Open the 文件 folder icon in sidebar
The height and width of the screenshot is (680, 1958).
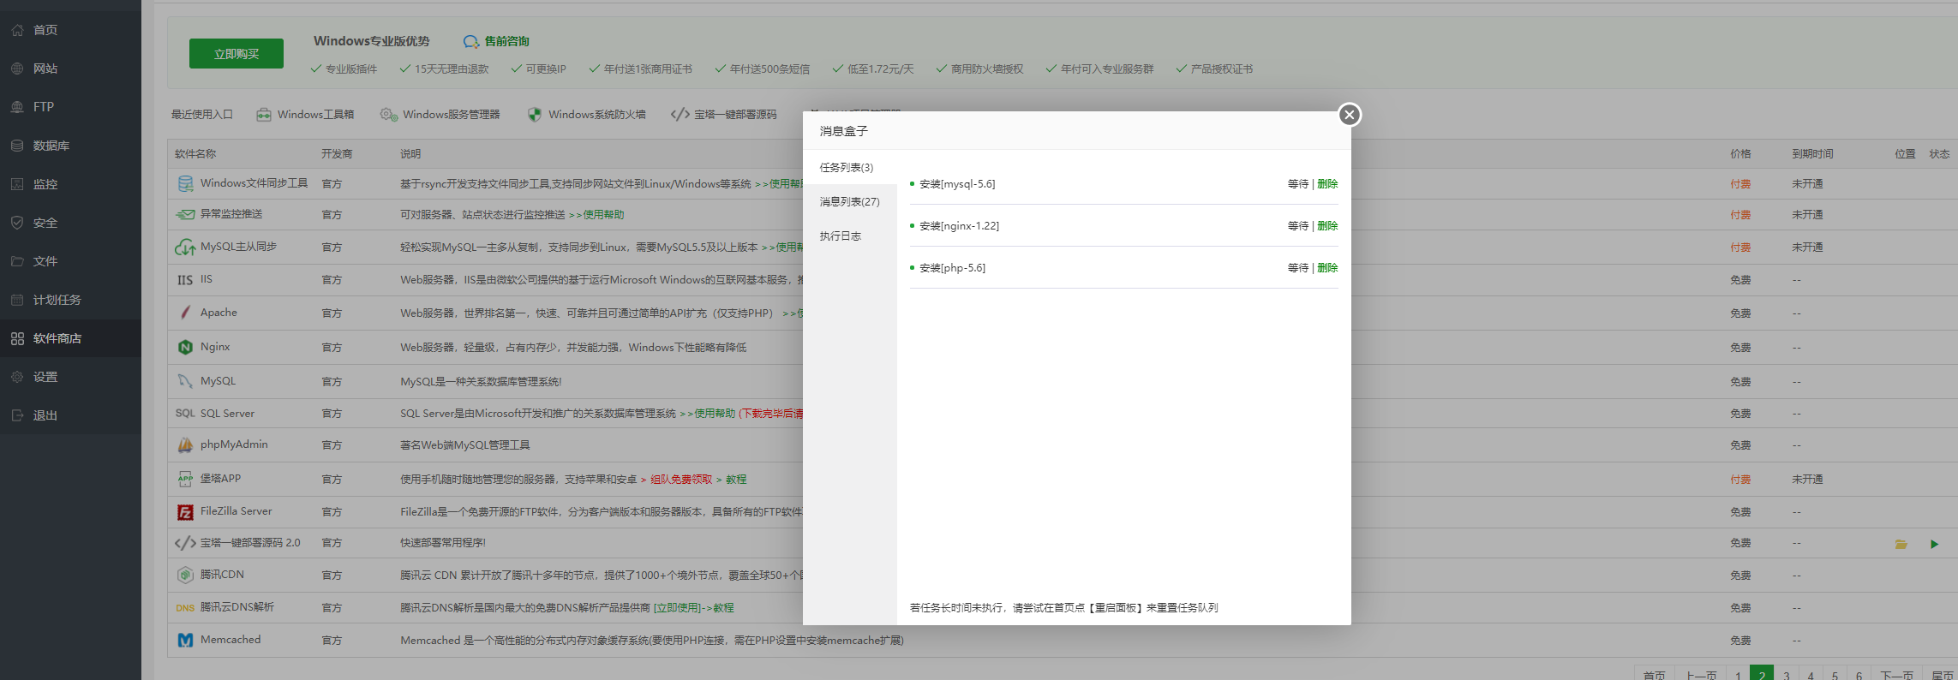(x=17, y=261)
